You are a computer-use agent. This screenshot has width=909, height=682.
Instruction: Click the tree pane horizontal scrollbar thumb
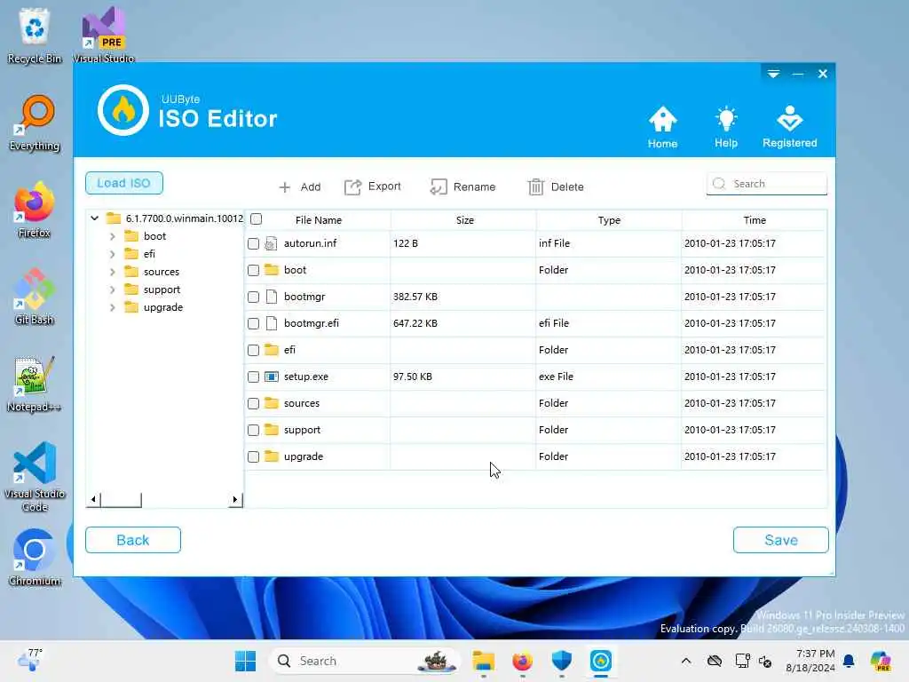[121, 499]
